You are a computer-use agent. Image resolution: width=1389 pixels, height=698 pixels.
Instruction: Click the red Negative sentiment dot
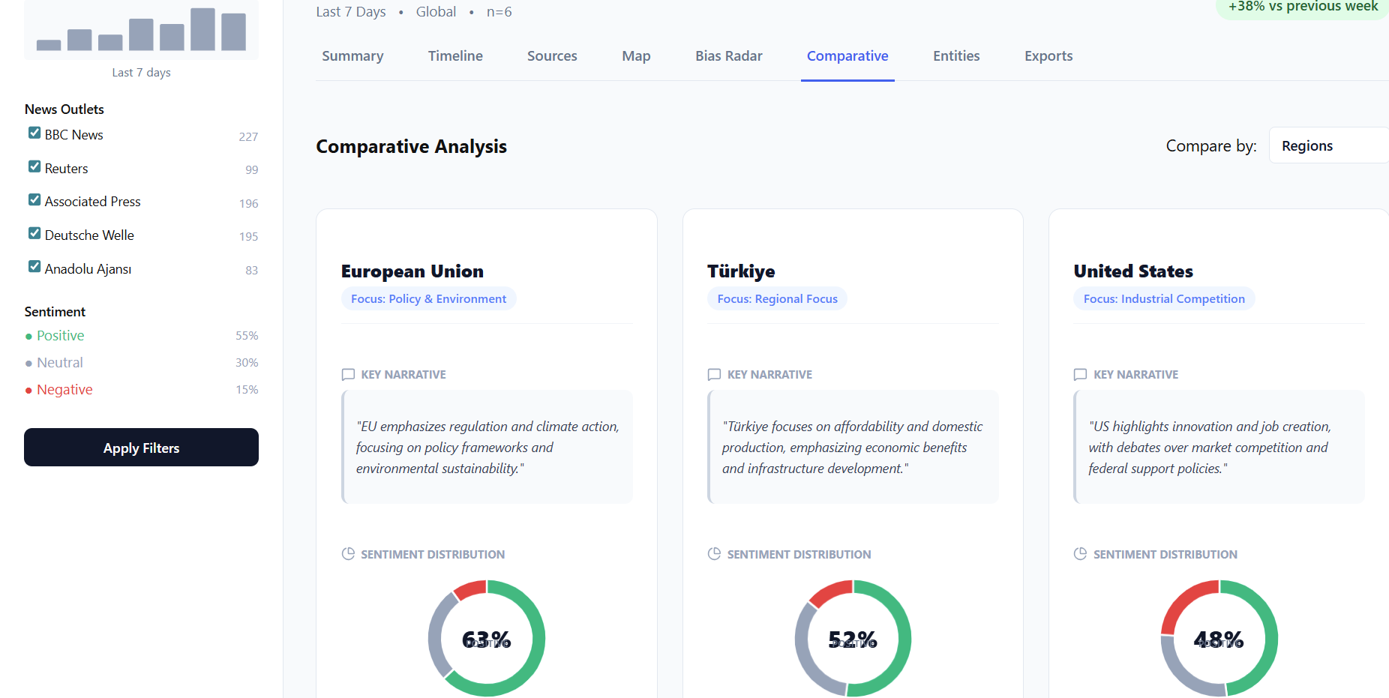coord(28,391)
